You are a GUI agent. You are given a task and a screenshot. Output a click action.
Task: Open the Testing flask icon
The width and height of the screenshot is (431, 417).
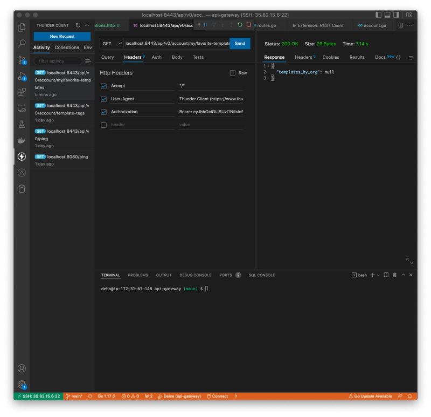tap(22, 124)
